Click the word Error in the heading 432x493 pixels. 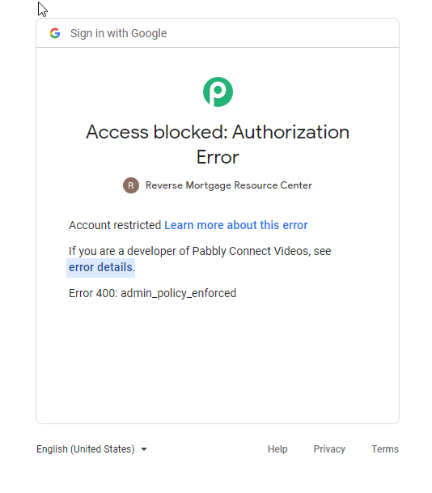(218, 157)
